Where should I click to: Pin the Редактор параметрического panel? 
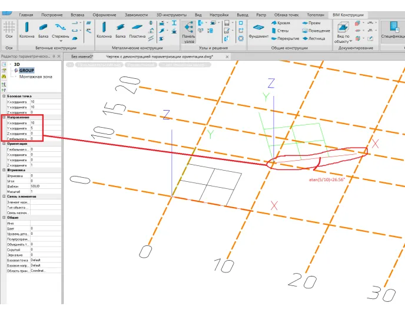click(x=54, y=56)
